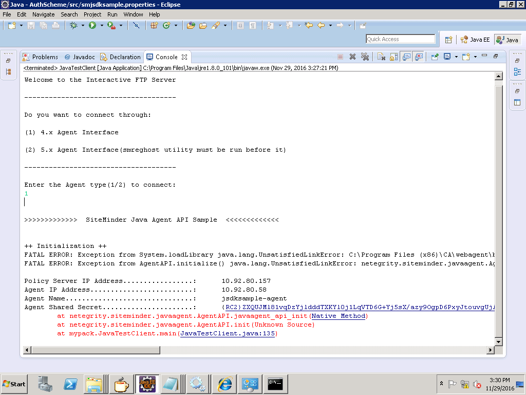Open the New file dropdown arrow
Screen dimensions: 526x395
(x=21, y=26)
